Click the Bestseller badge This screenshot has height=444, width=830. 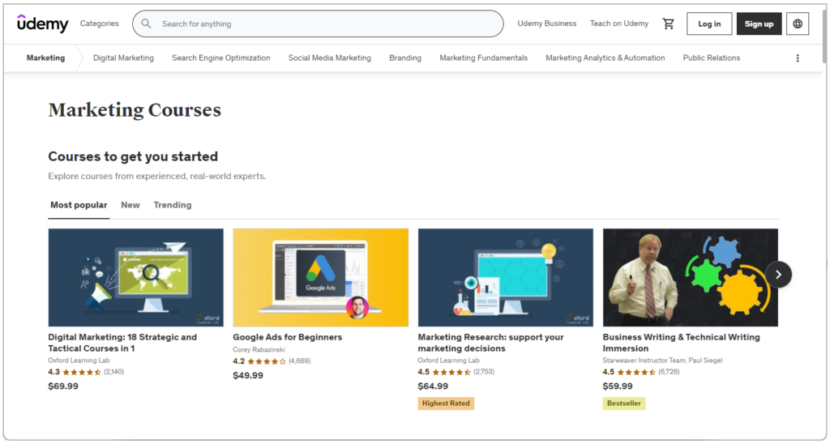pos(623,403)
